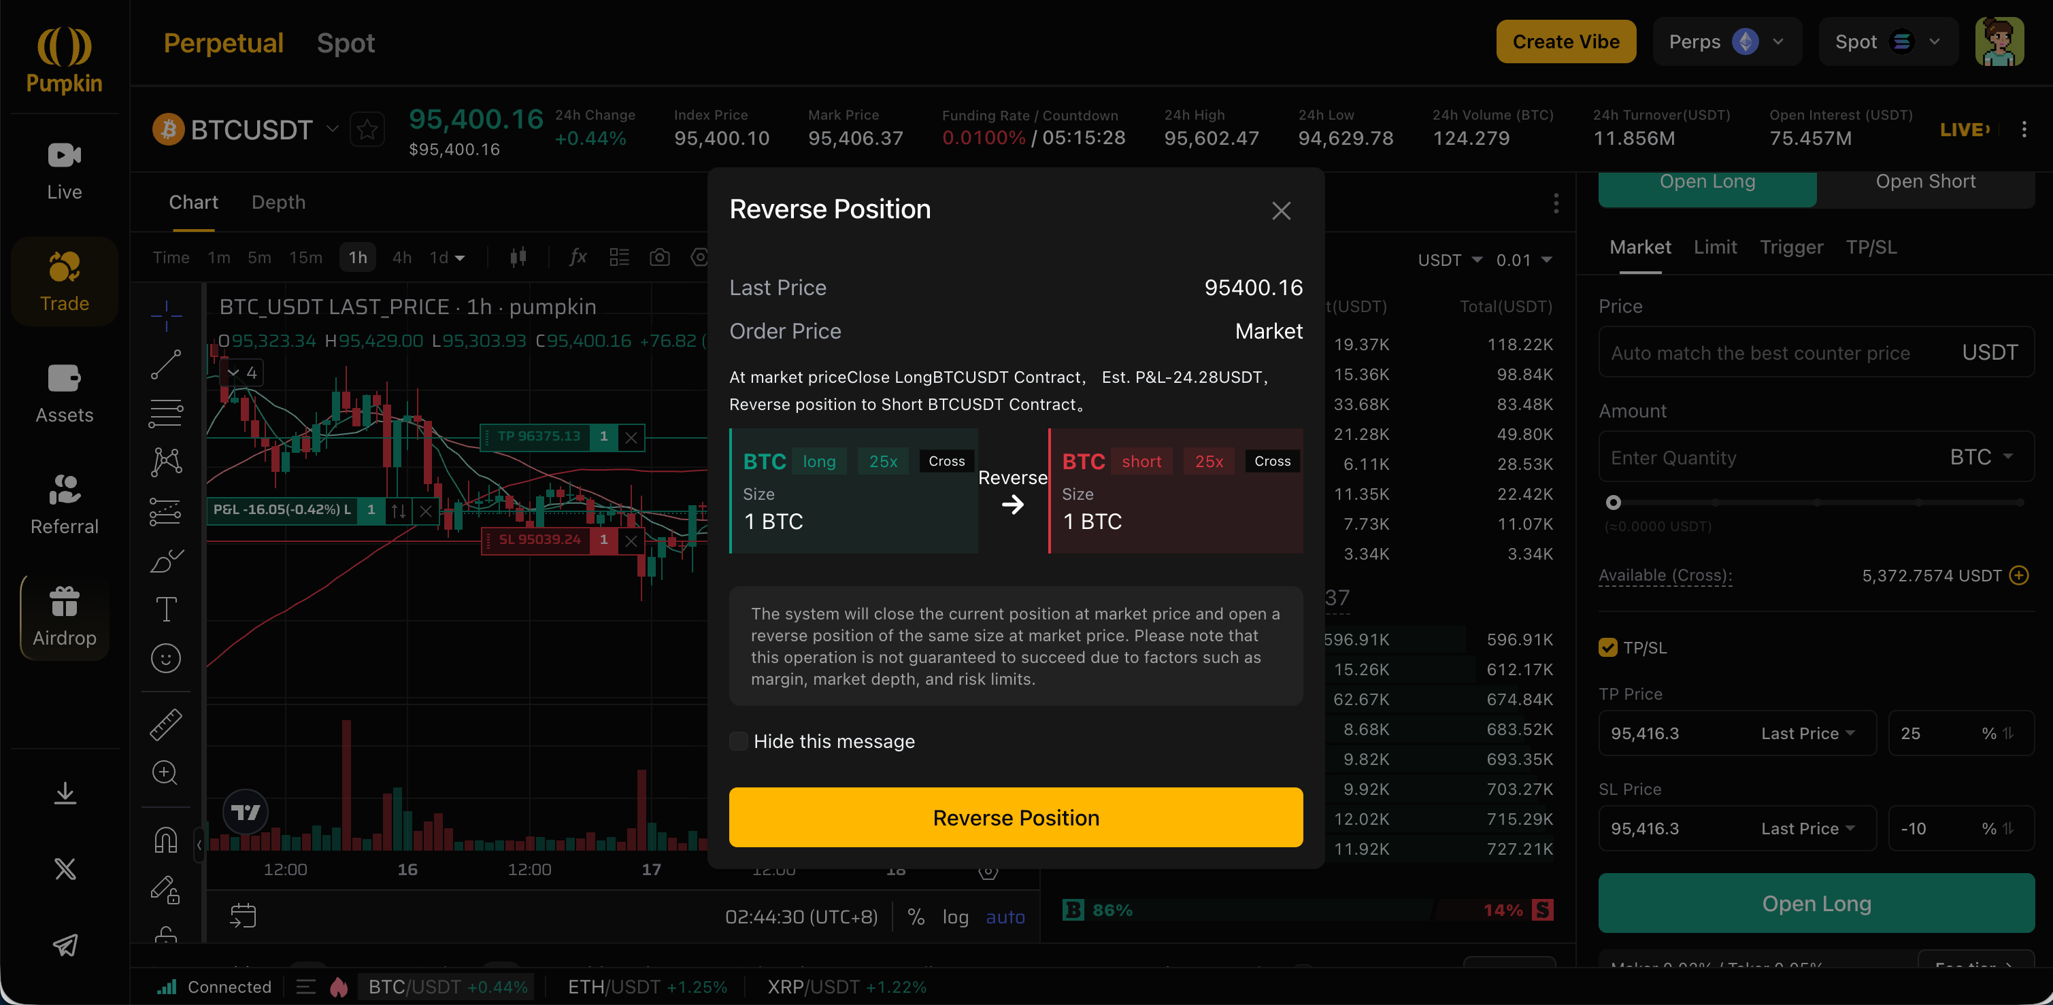Click the Create Vibe button
The width and height of the screenshot is (2053, 1005).
click(x=1565, y=42)
